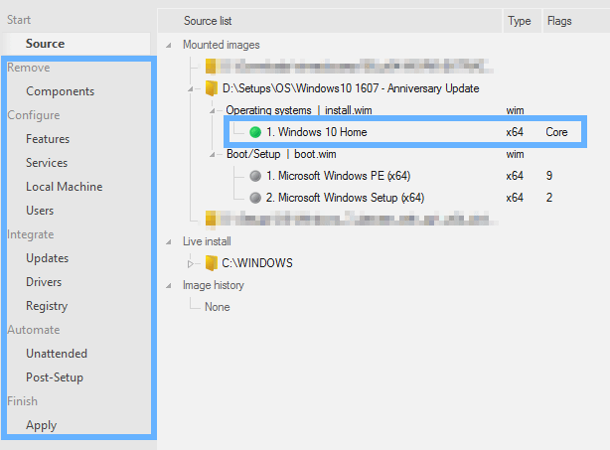Screen dimensions: 610x450
Task: Click the Start section heading
Action: (19, 20)
